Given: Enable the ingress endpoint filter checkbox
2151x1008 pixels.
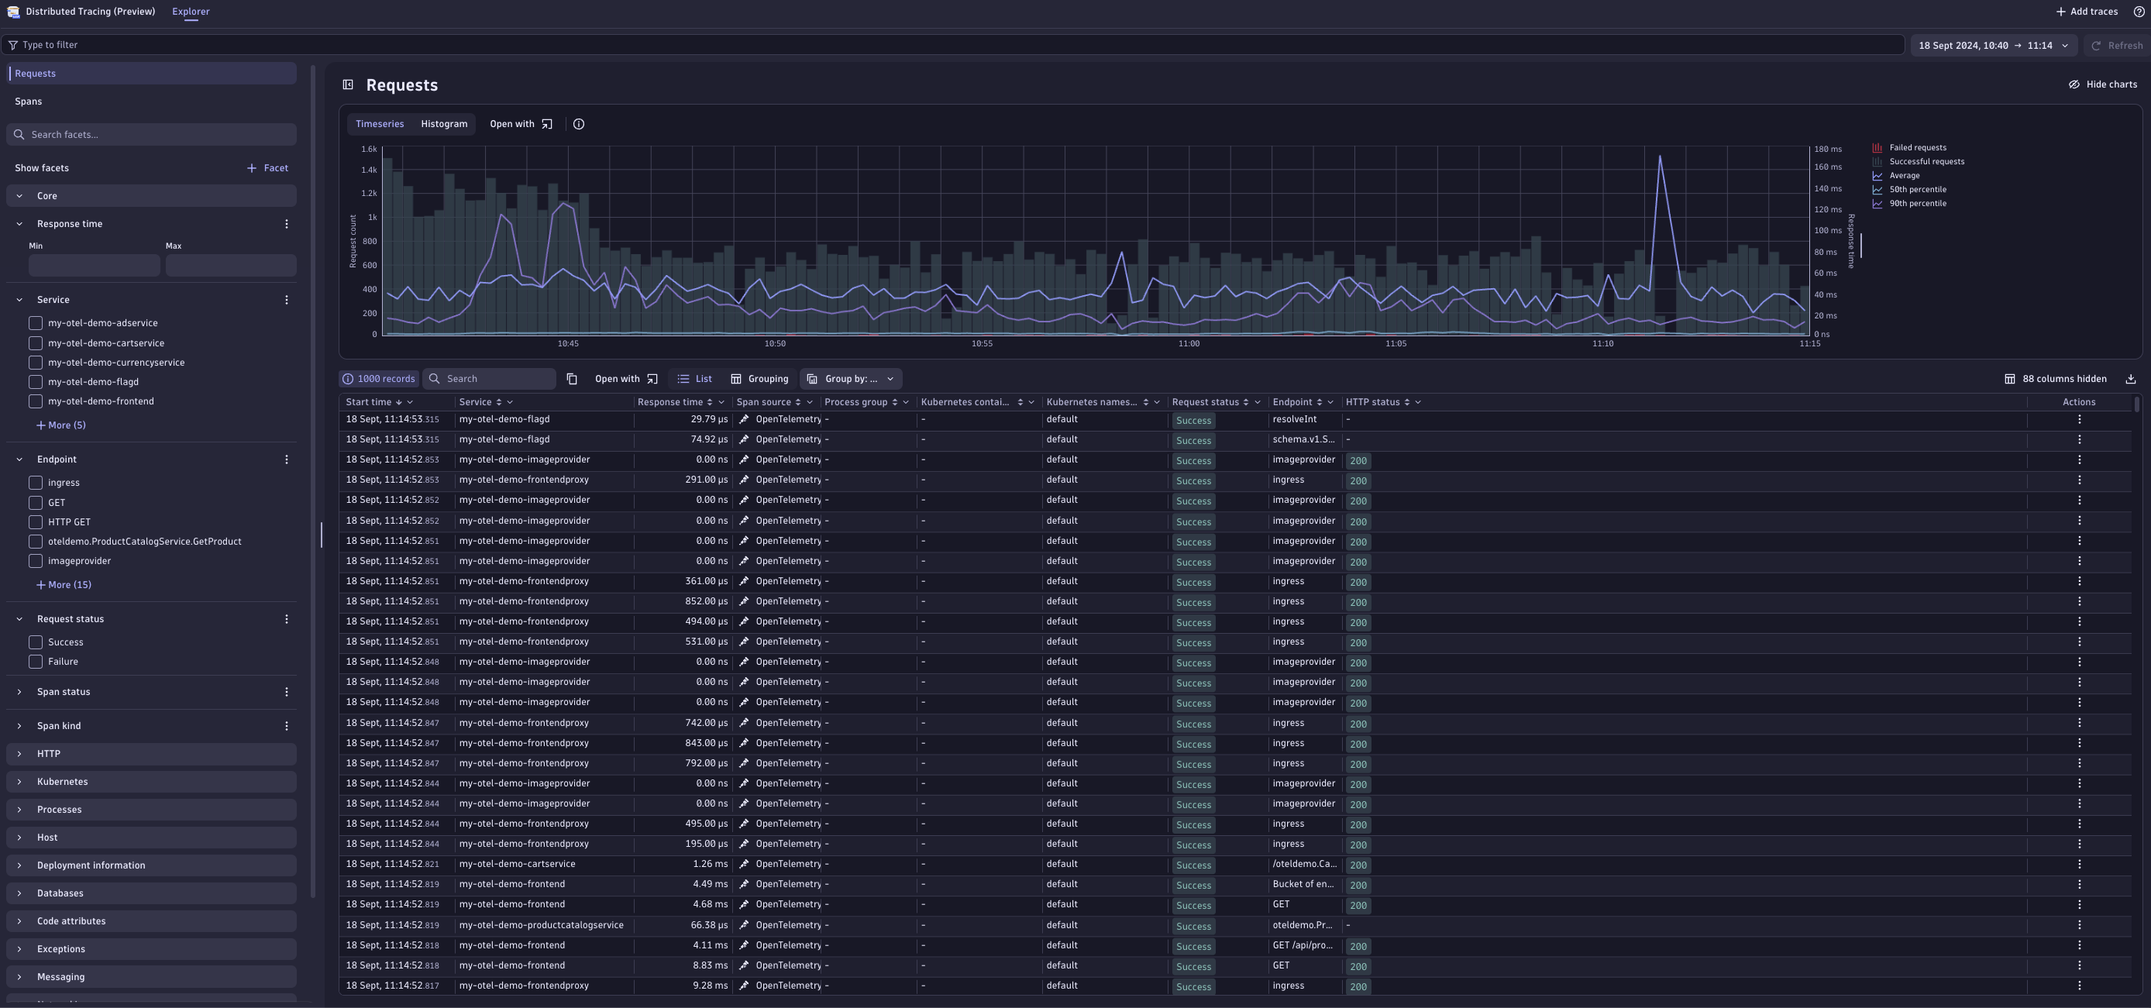Looking at the screenshot, I should [35, 483].
